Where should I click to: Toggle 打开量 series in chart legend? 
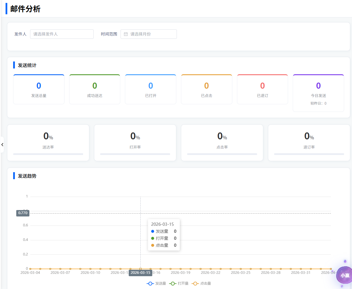coord(179,283)
